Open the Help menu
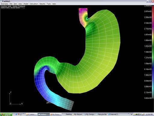Image resolution: width=154 pixels, height=116 pixels. tap(54, 4)
